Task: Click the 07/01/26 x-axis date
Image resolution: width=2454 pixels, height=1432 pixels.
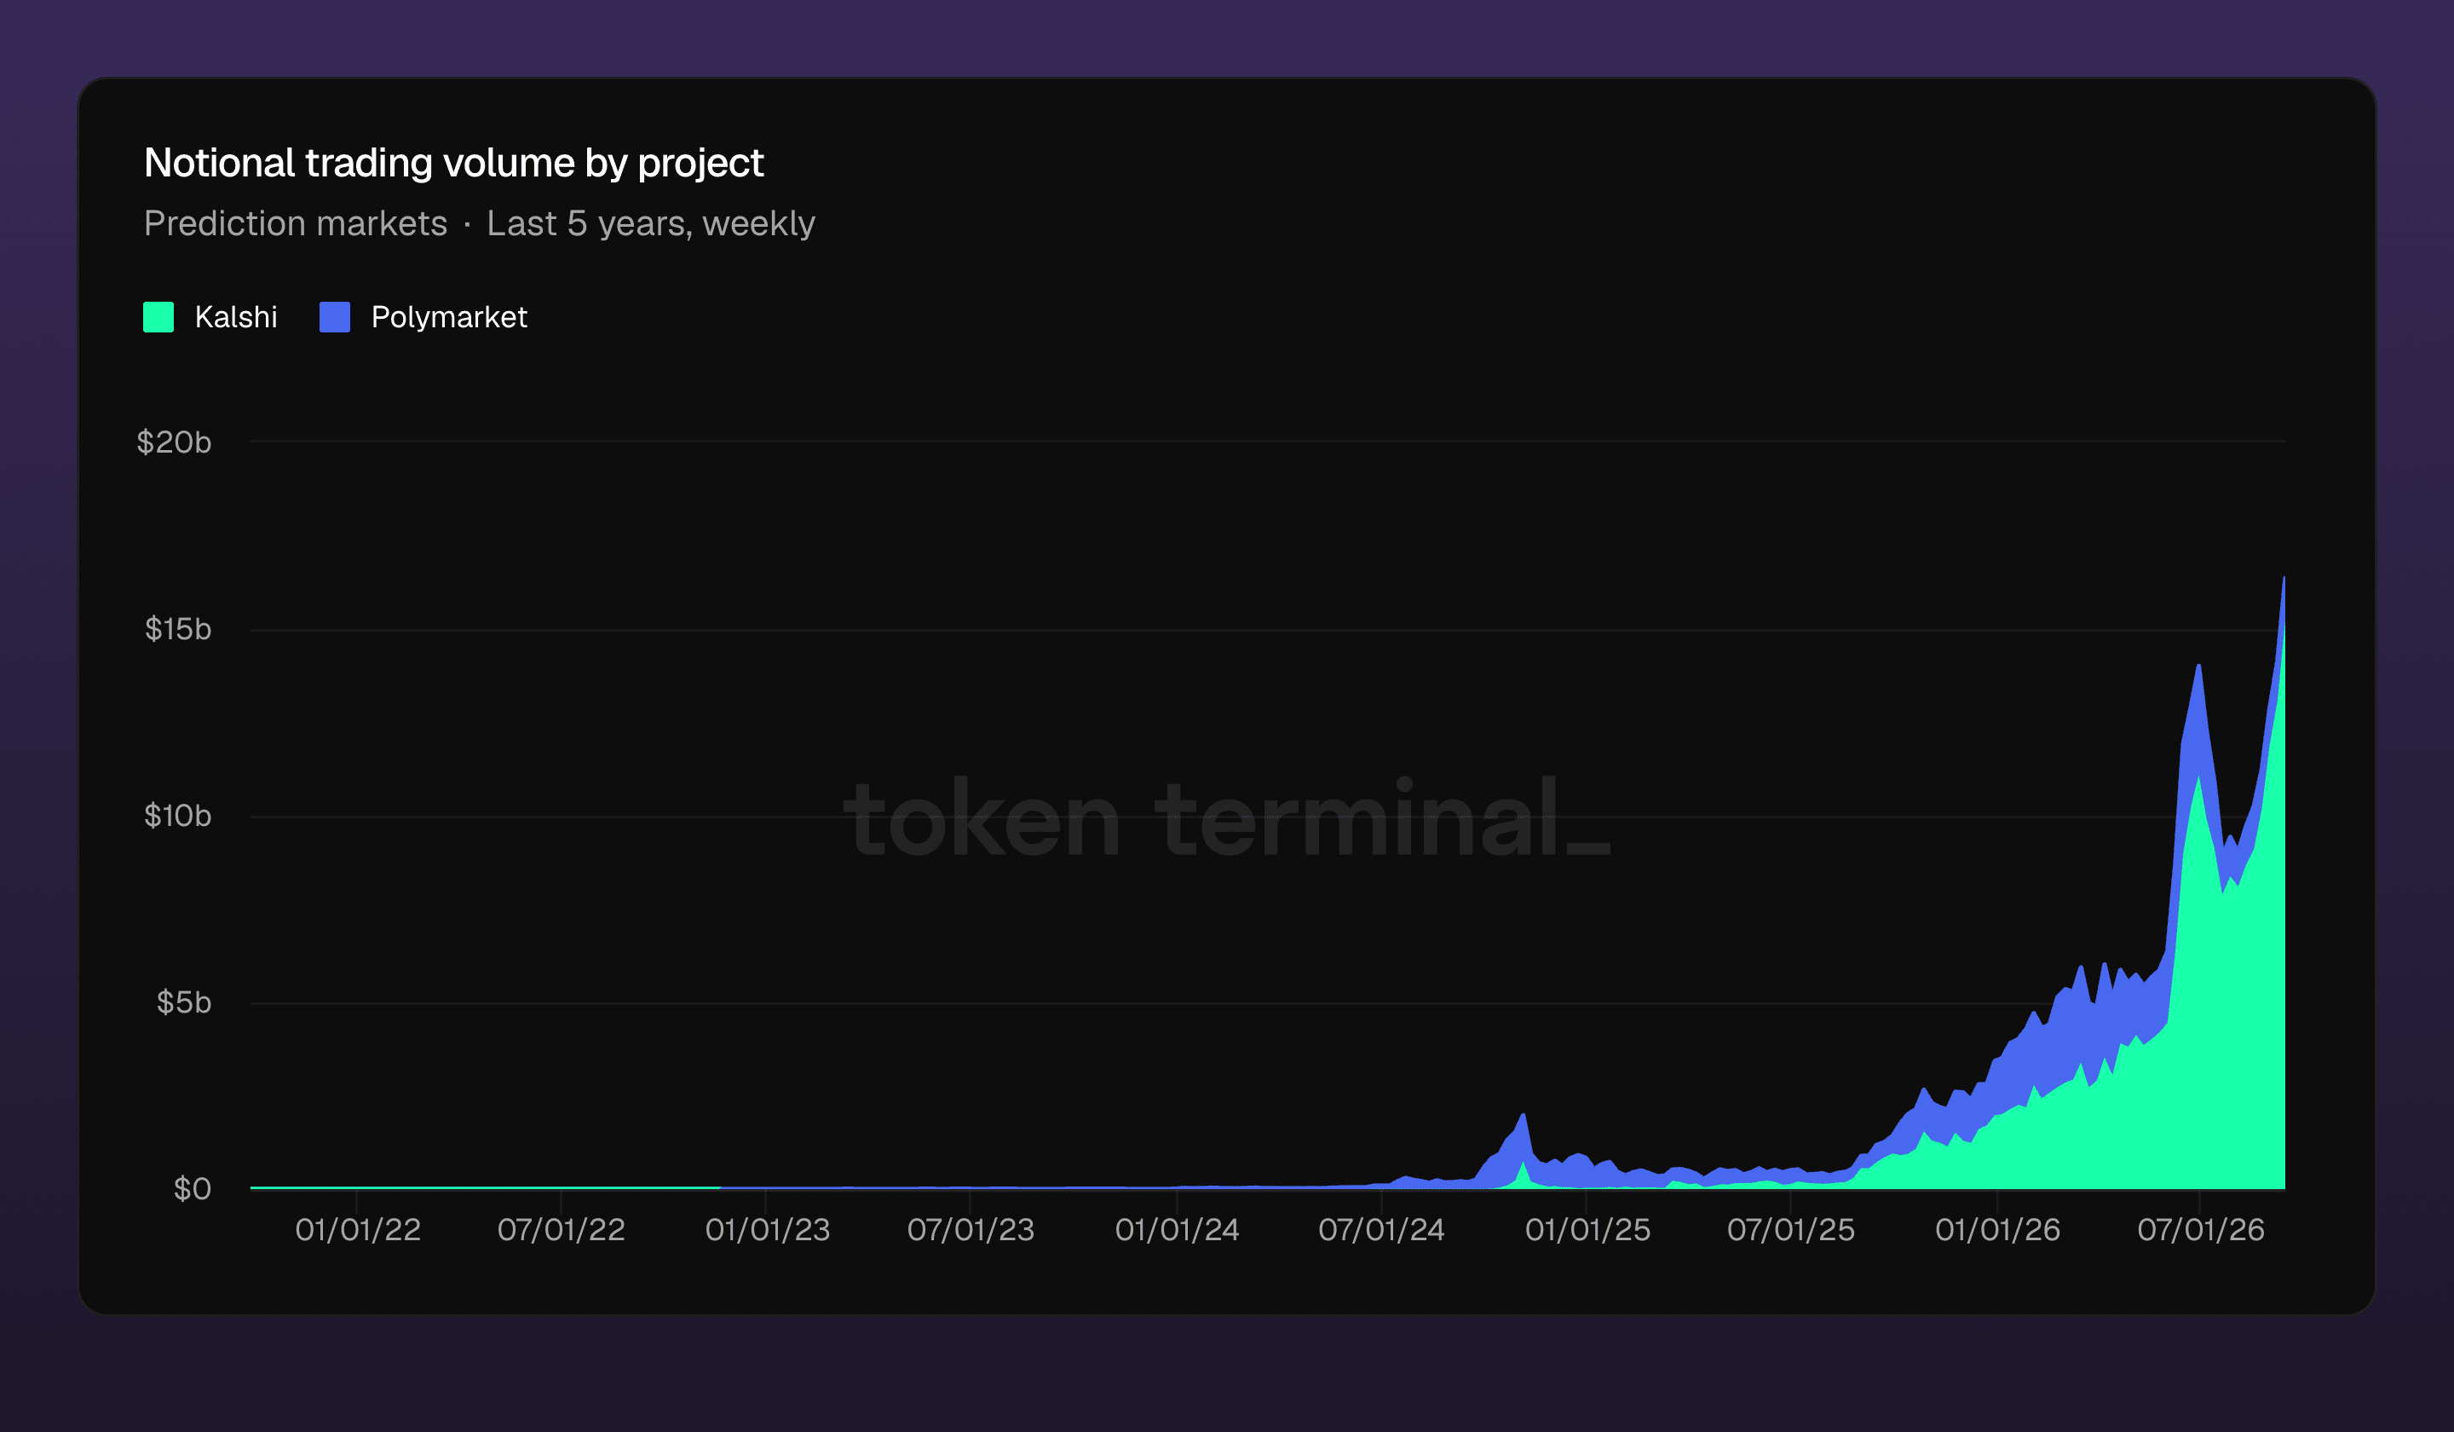Action: (x=2201, y=1229)
